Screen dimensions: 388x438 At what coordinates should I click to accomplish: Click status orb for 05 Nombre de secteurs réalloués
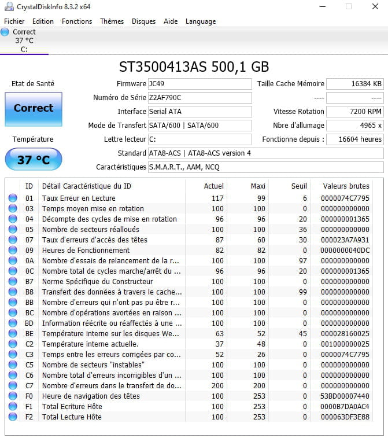pyautogui.click(x=13, y=229)
